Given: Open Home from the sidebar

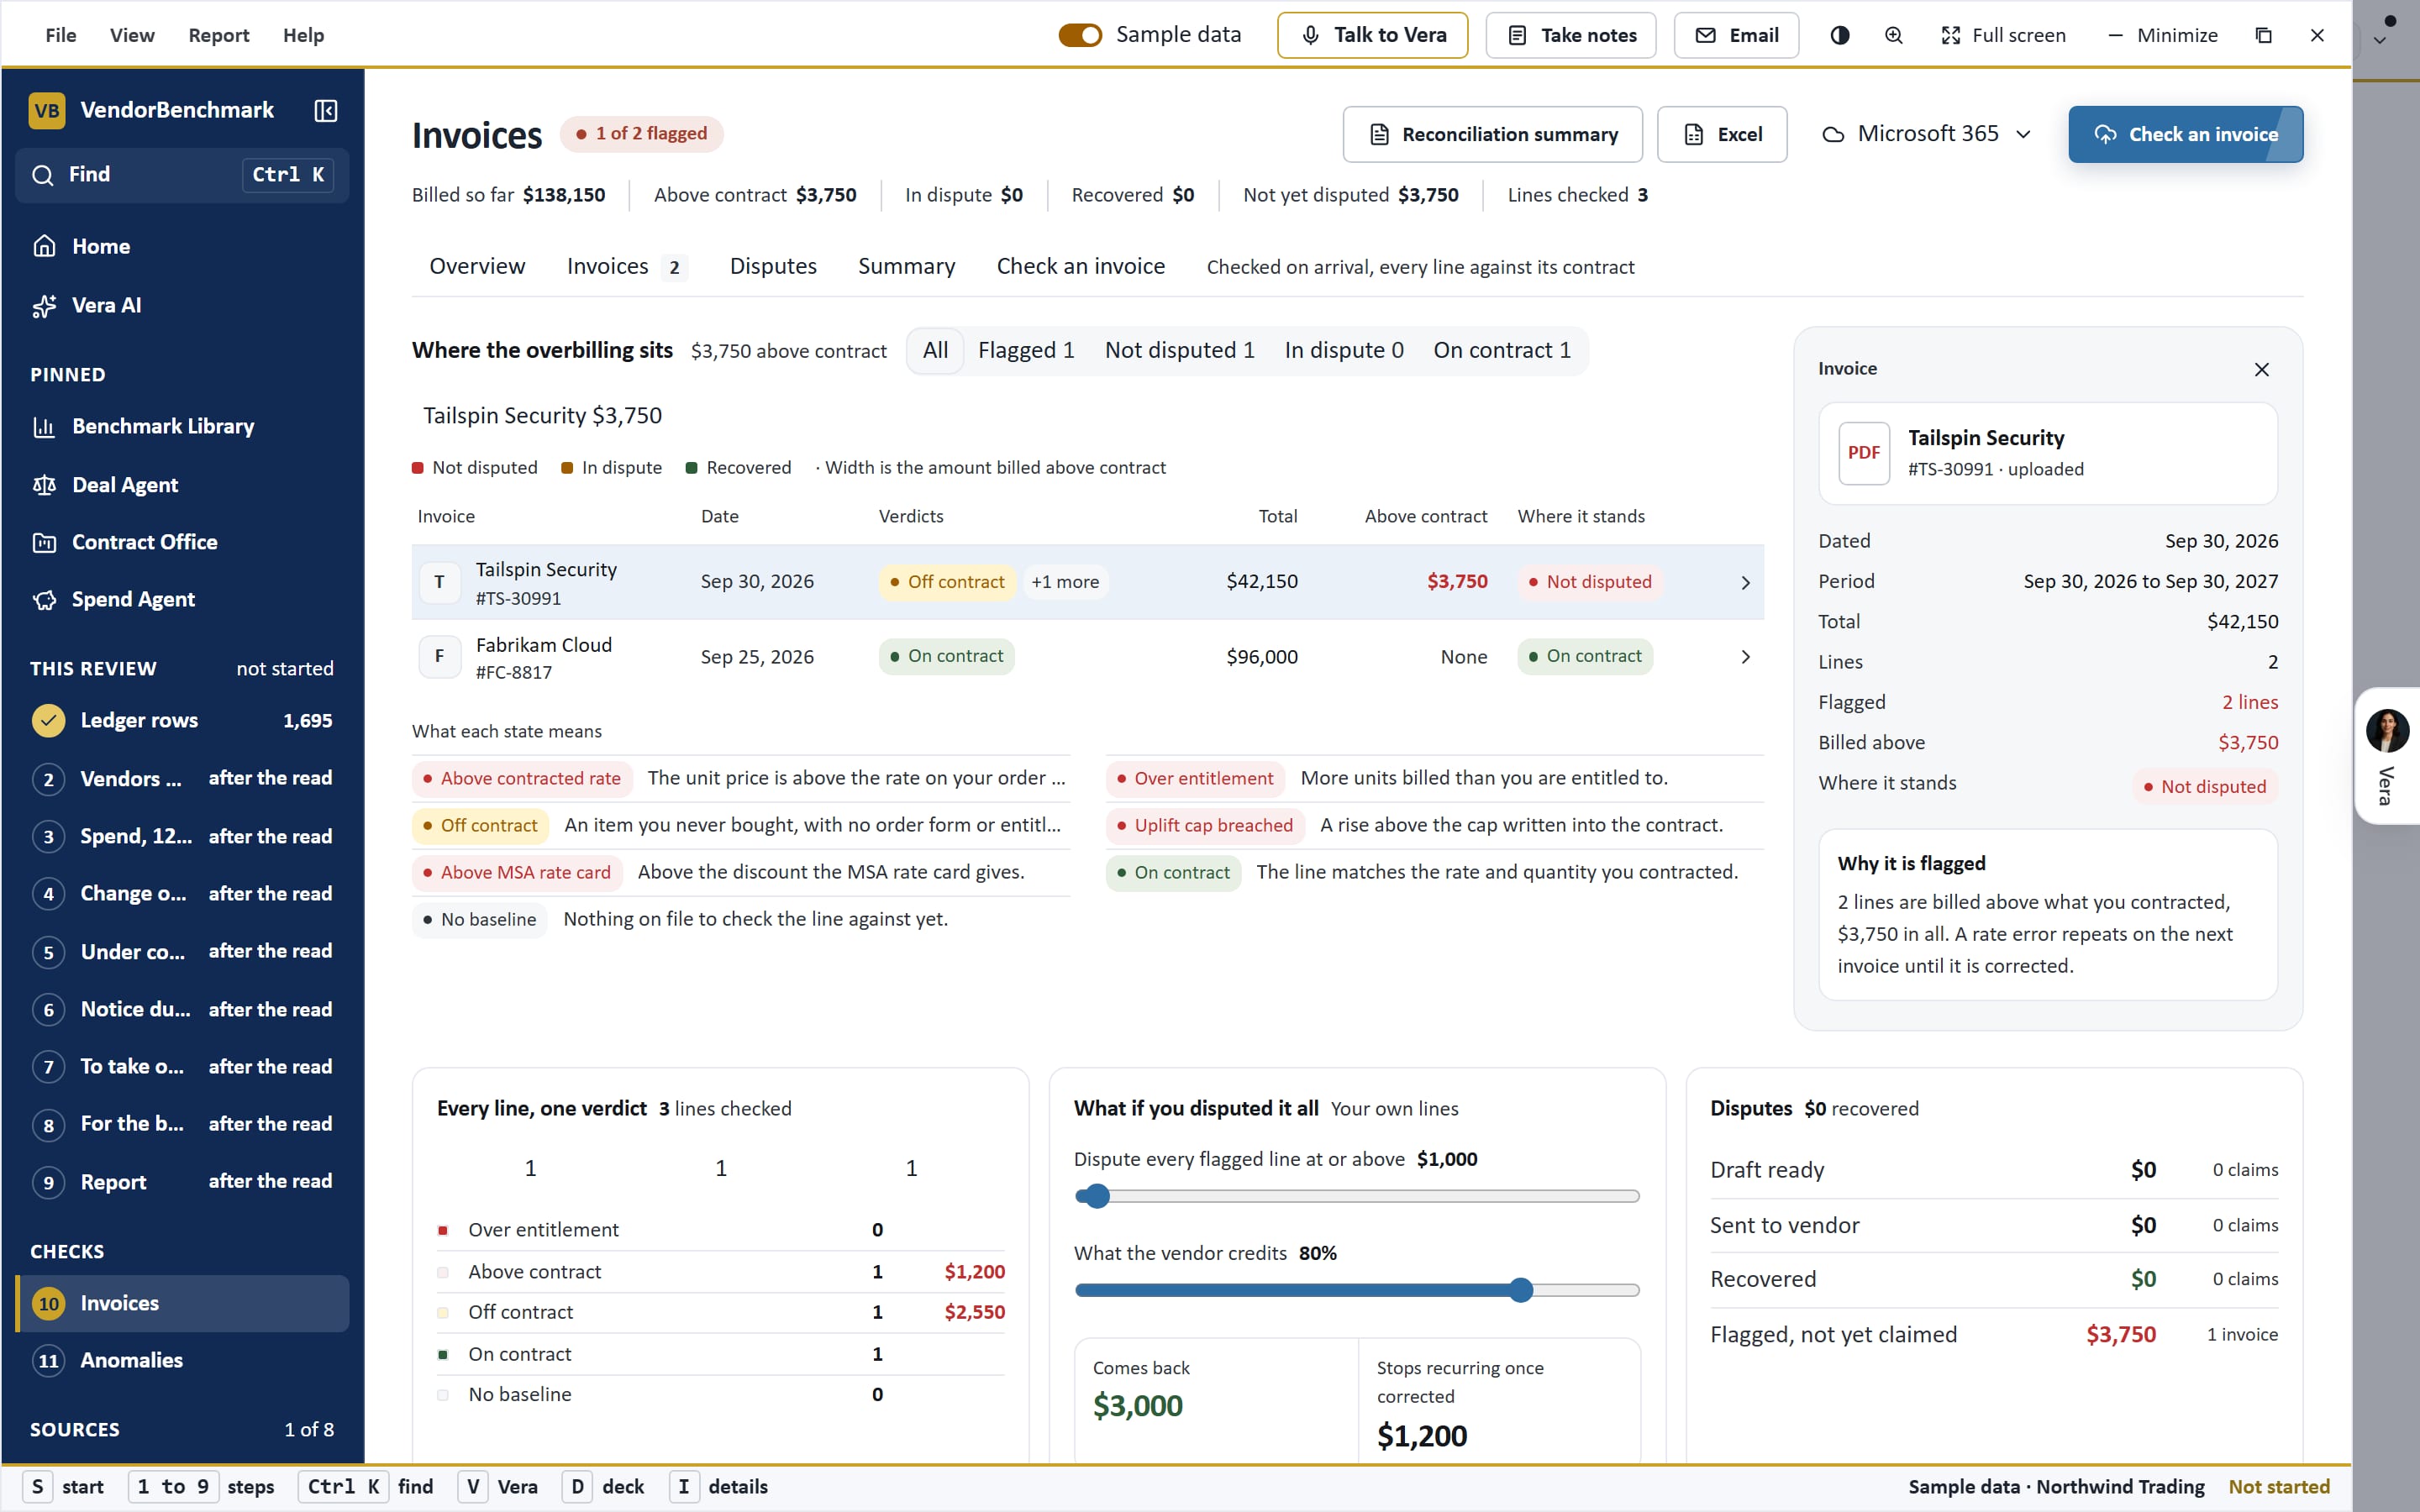Looking at the screenshot, I should [x=182, y=246].
